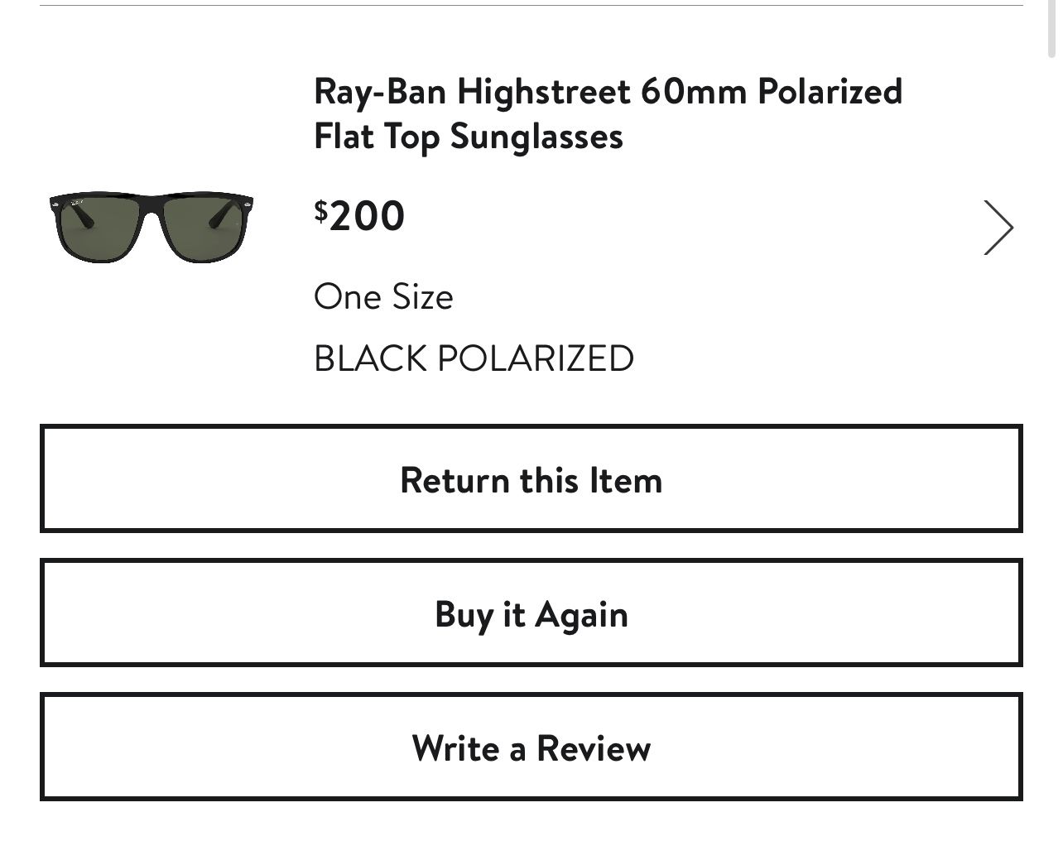Click the word Review inside the review button
Viewport: 1063px width, 841px height.
(x=594, y=747)
